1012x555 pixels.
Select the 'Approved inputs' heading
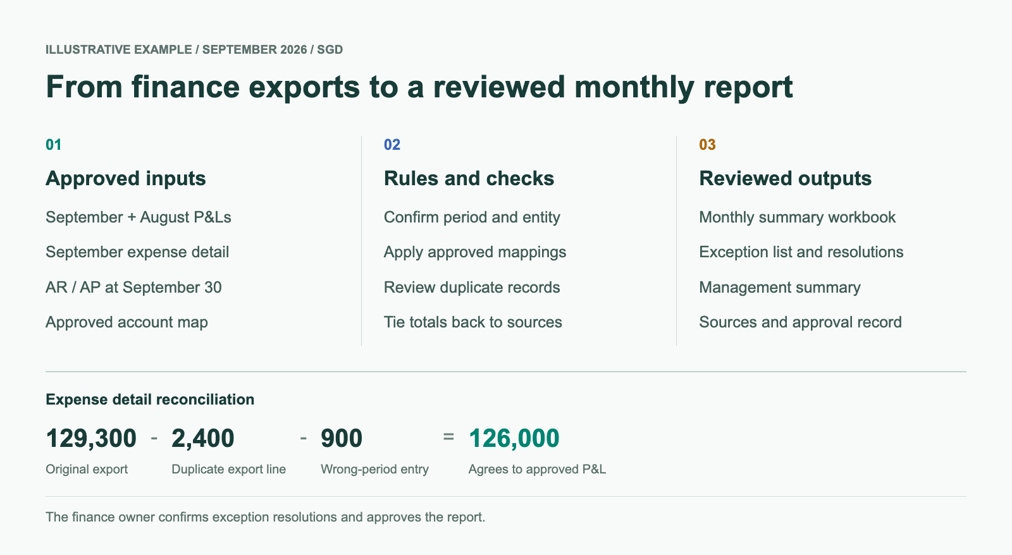coord(126,178)
